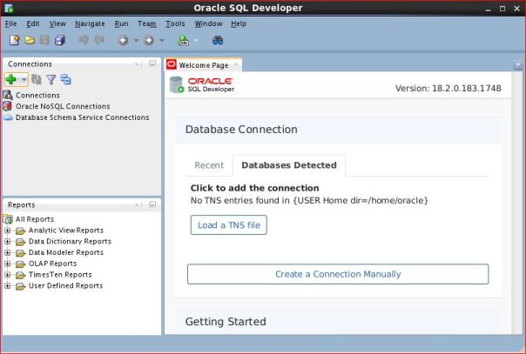Select the OLAP Reports tree item
The image size is (526, 354).
click(52, 264)
